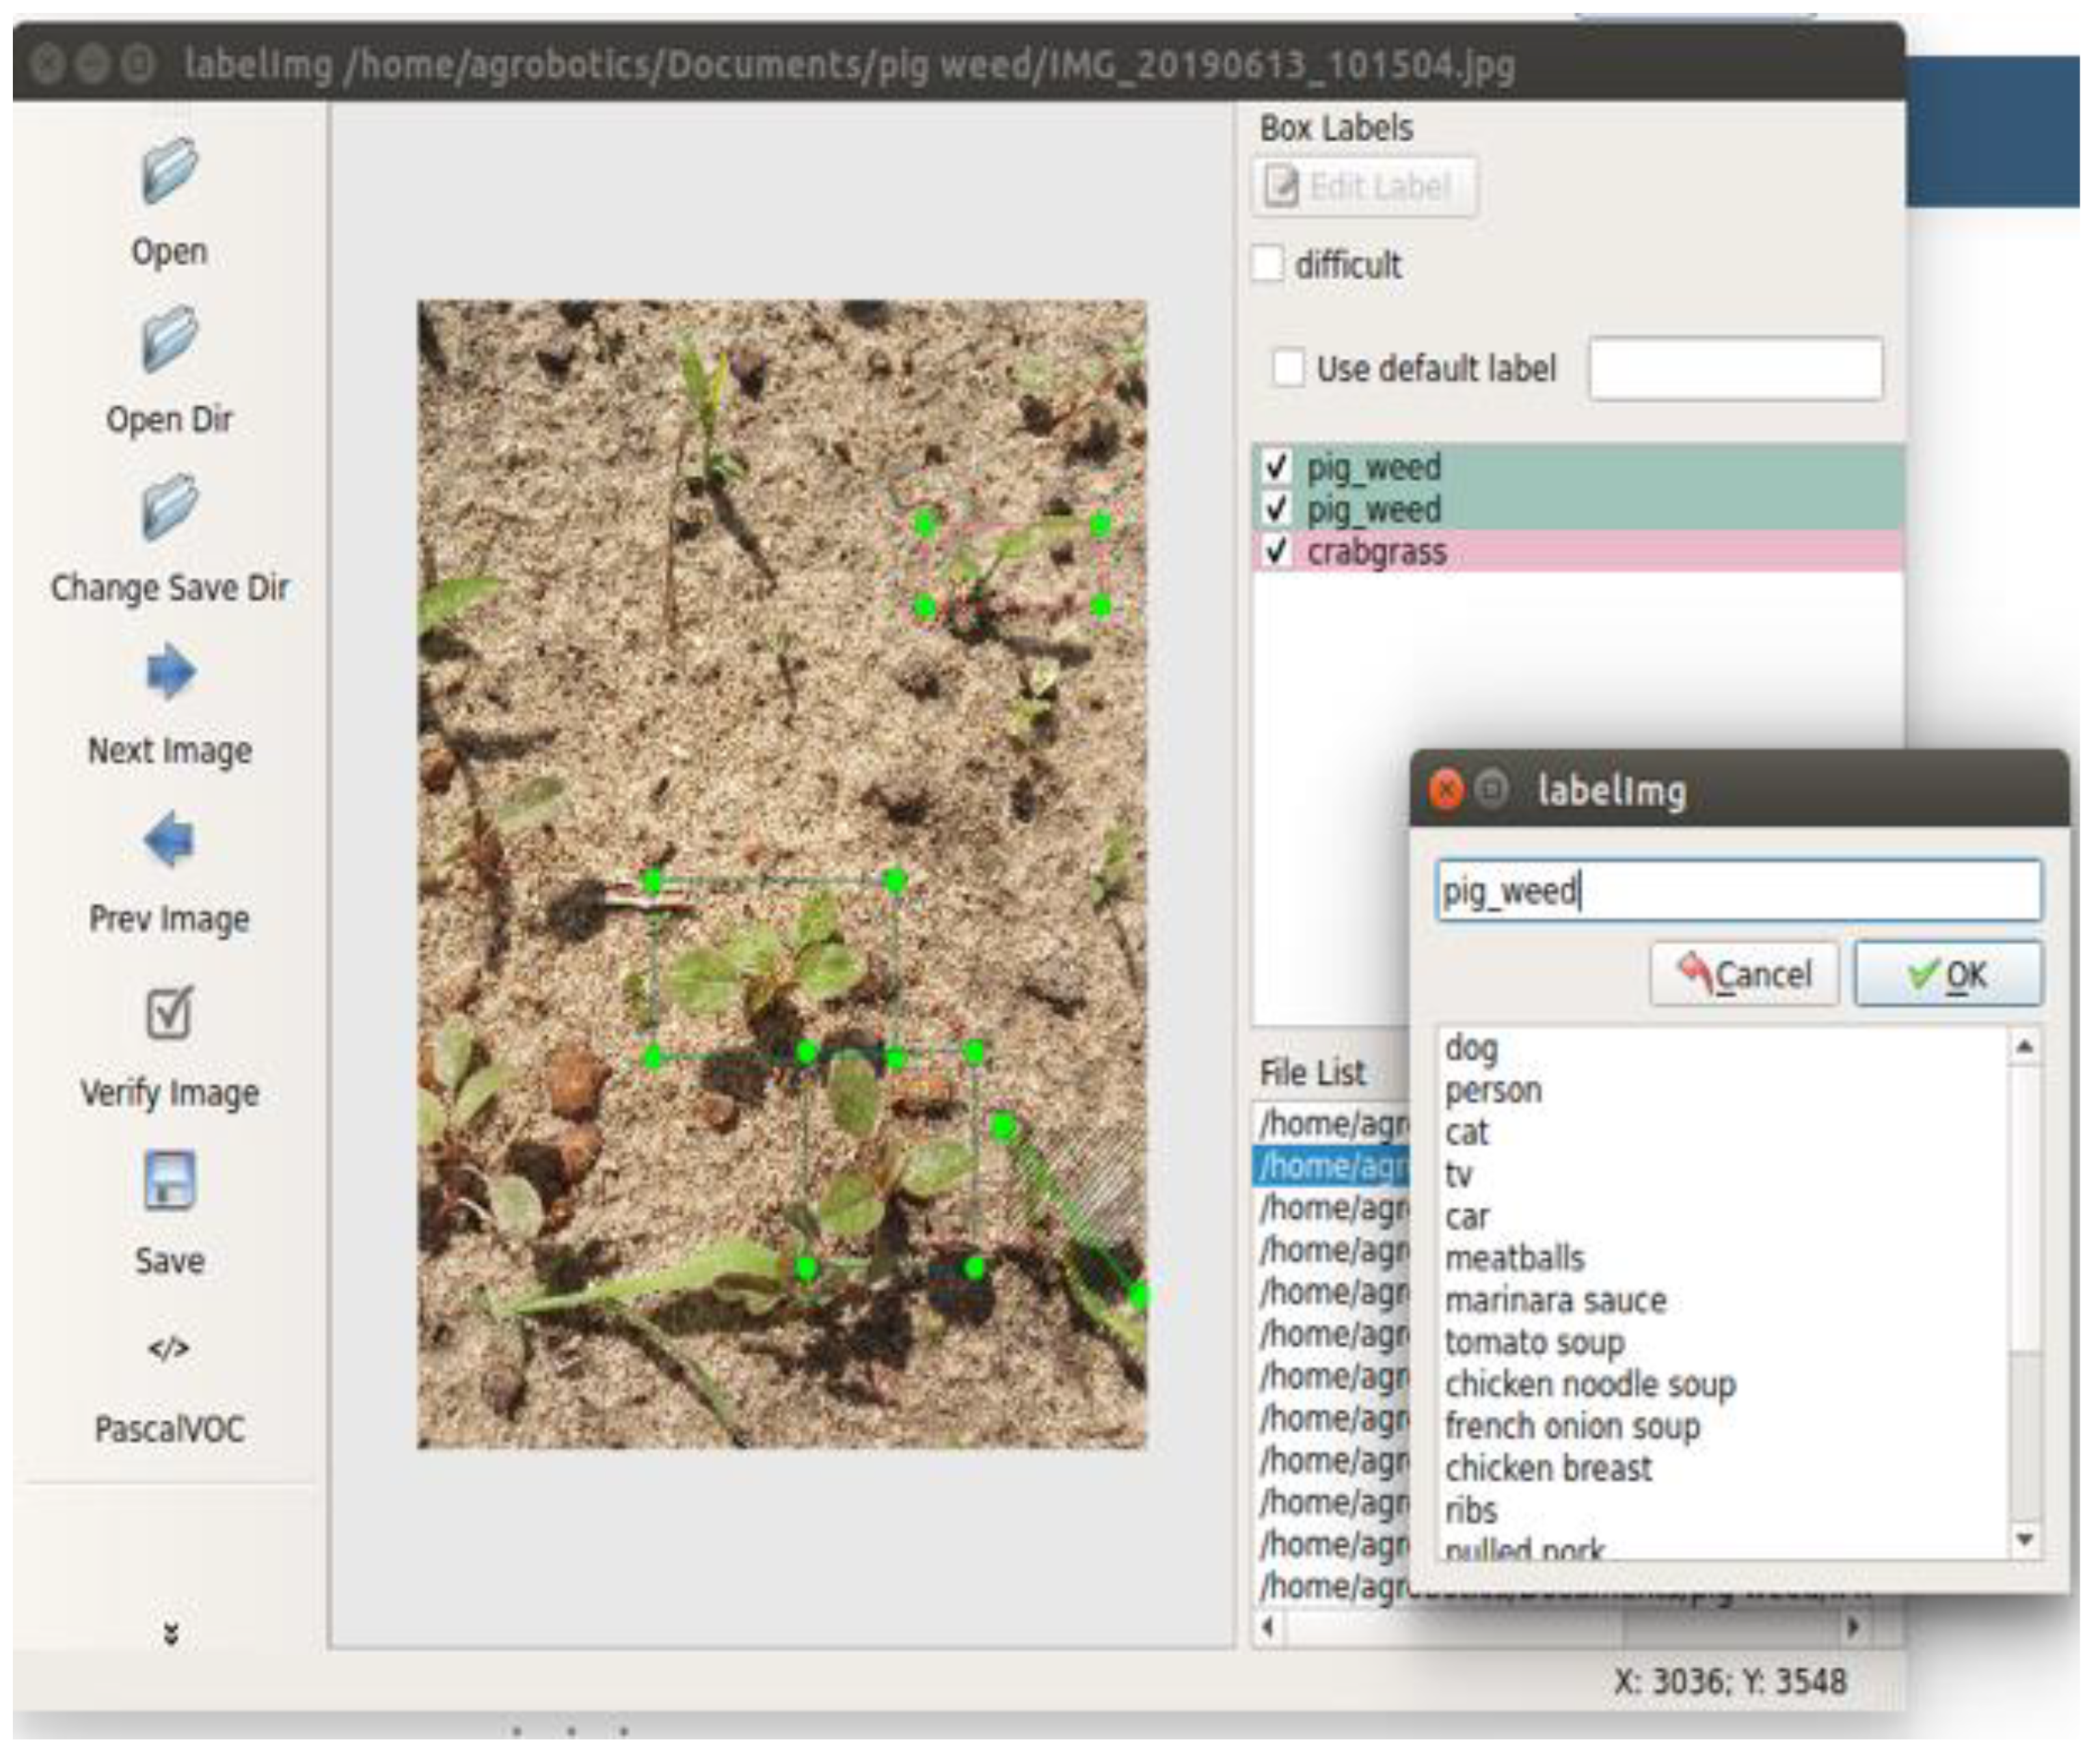Click the Verify Image checkmark icon
The width and height of the screenshot is (2100, 1755).
(169, 1013)
